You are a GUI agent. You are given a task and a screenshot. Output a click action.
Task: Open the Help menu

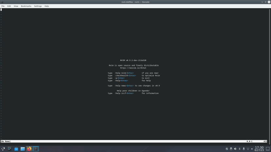click(47, 6)
